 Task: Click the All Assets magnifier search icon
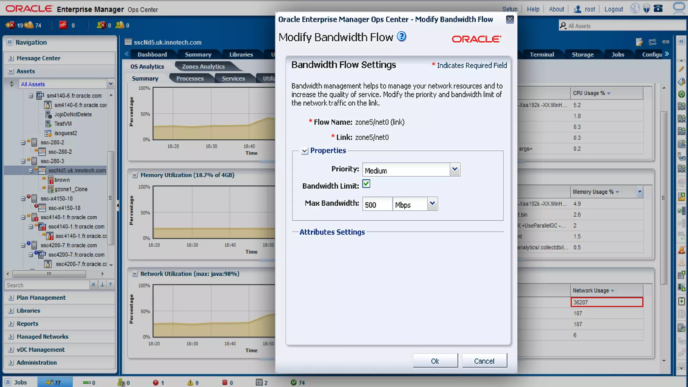tap(563, 26)
